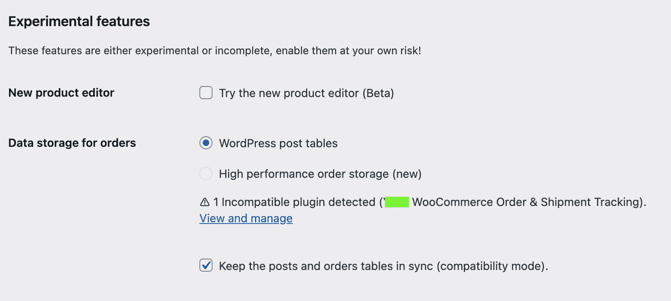This screenshot has width=671, height=301.
Task: Click the empty radio circle for high performance storage
Action: [x=206, y=173]
